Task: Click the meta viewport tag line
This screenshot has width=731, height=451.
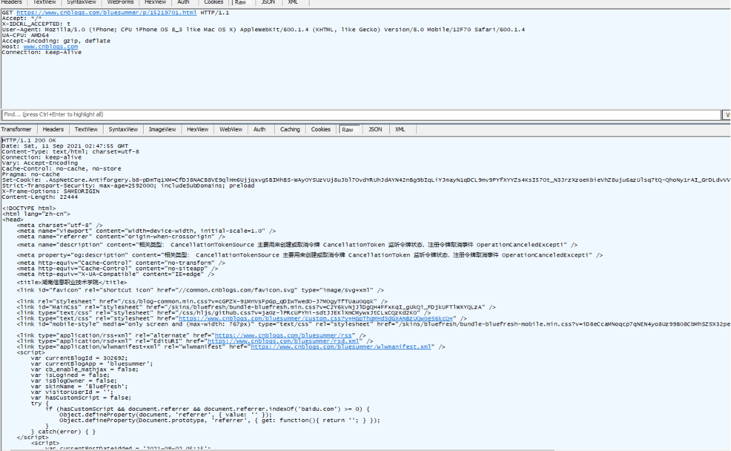Action: 146,231
